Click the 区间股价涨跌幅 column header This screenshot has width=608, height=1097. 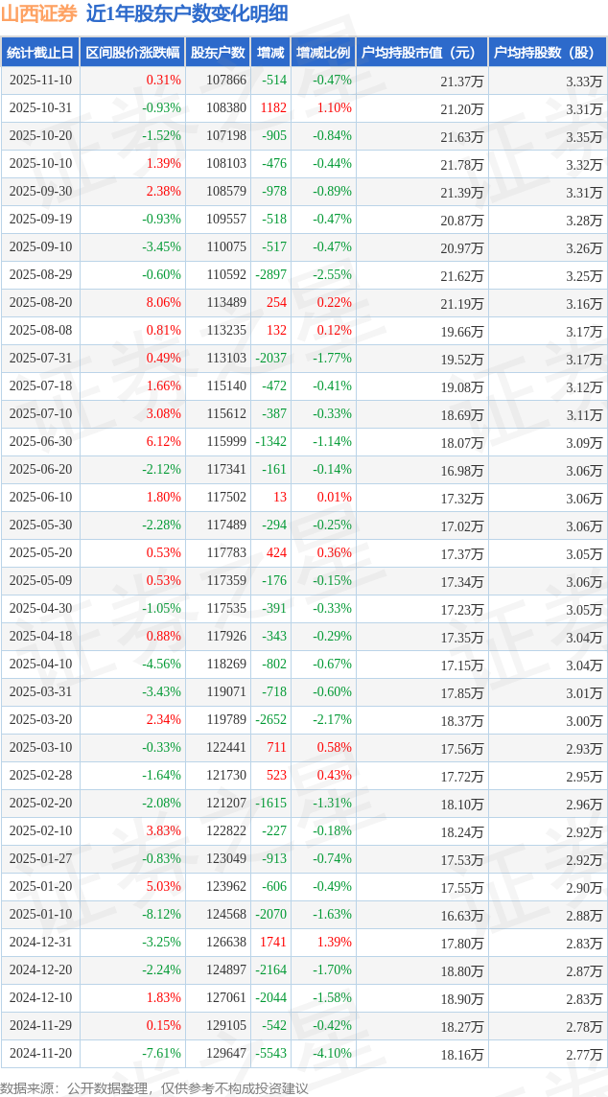tap(131, 53)
